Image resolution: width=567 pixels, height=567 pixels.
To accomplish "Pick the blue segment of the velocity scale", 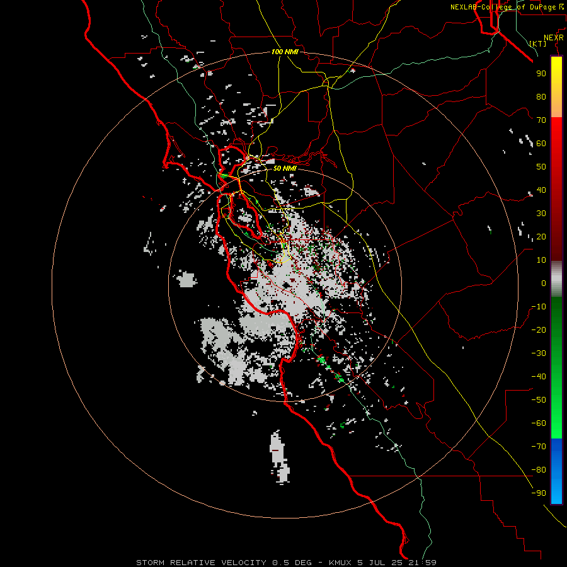I will pyautogui.click(x=556, y=471).
